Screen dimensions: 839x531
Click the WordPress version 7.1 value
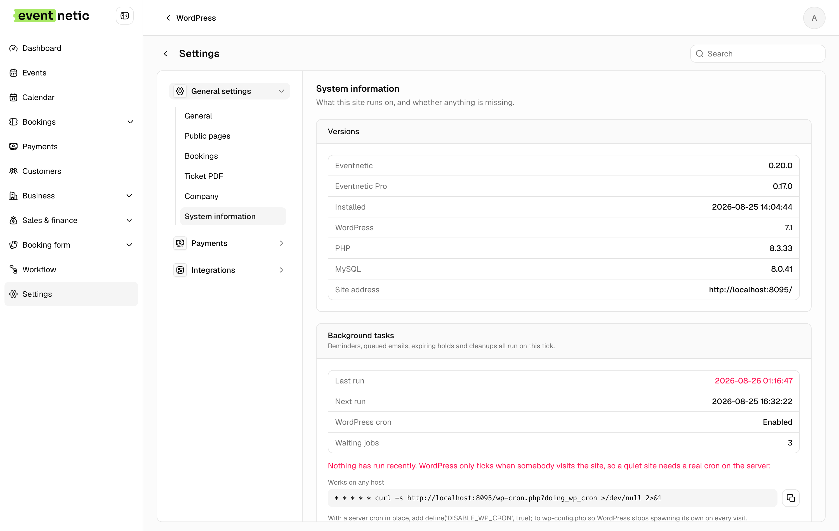coord(788,228)
